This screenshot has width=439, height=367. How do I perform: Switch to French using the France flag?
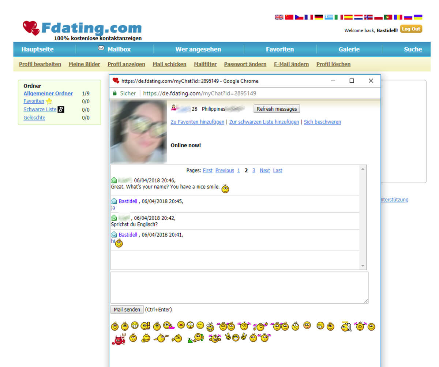point(309,17)
